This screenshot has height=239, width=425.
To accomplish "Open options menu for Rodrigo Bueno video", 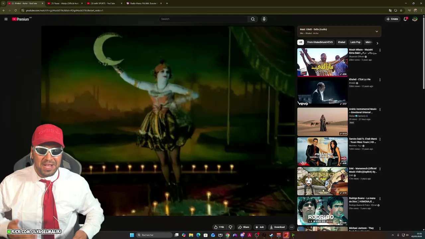I will 380,199.
